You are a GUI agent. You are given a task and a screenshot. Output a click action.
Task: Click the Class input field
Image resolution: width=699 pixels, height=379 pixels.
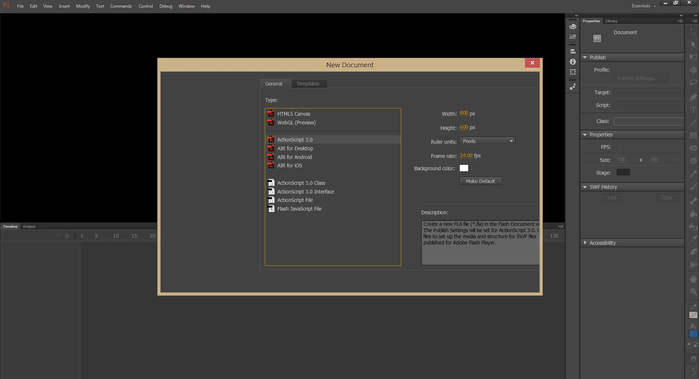pyautogui.click(x=649, y=121)
